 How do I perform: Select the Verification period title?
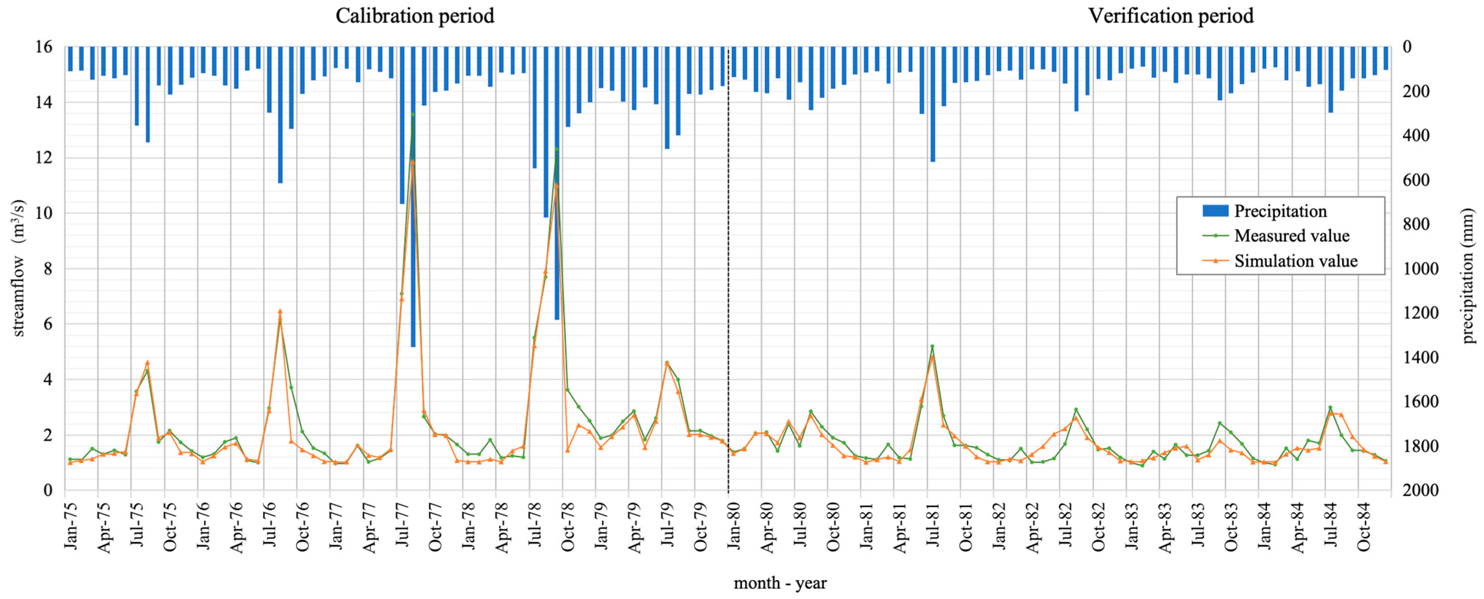click(x=1171, y=16)
